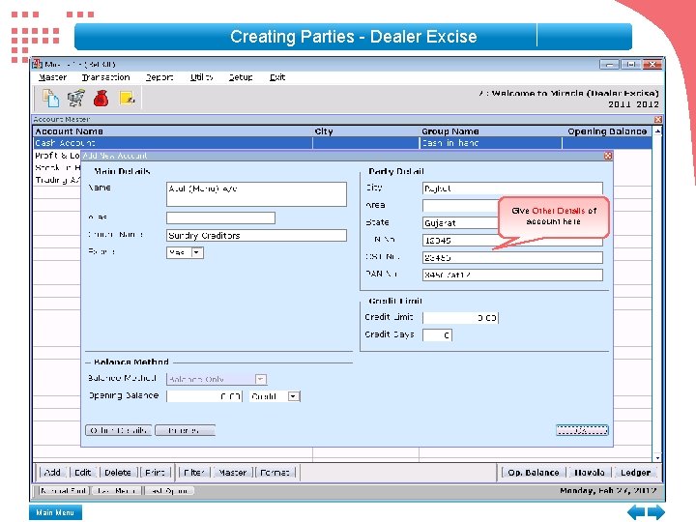Click the Opening Balance column header

[607, 131]
